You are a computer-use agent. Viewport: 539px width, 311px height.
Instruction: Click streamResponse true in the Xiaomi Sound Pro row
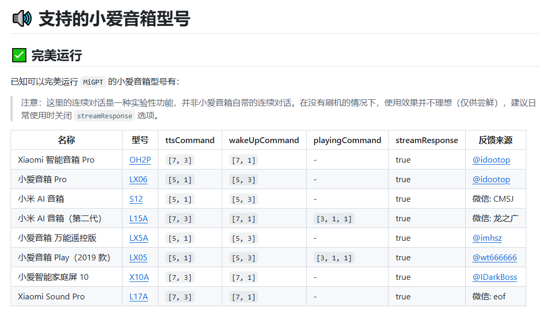click(x=403, y=297)
